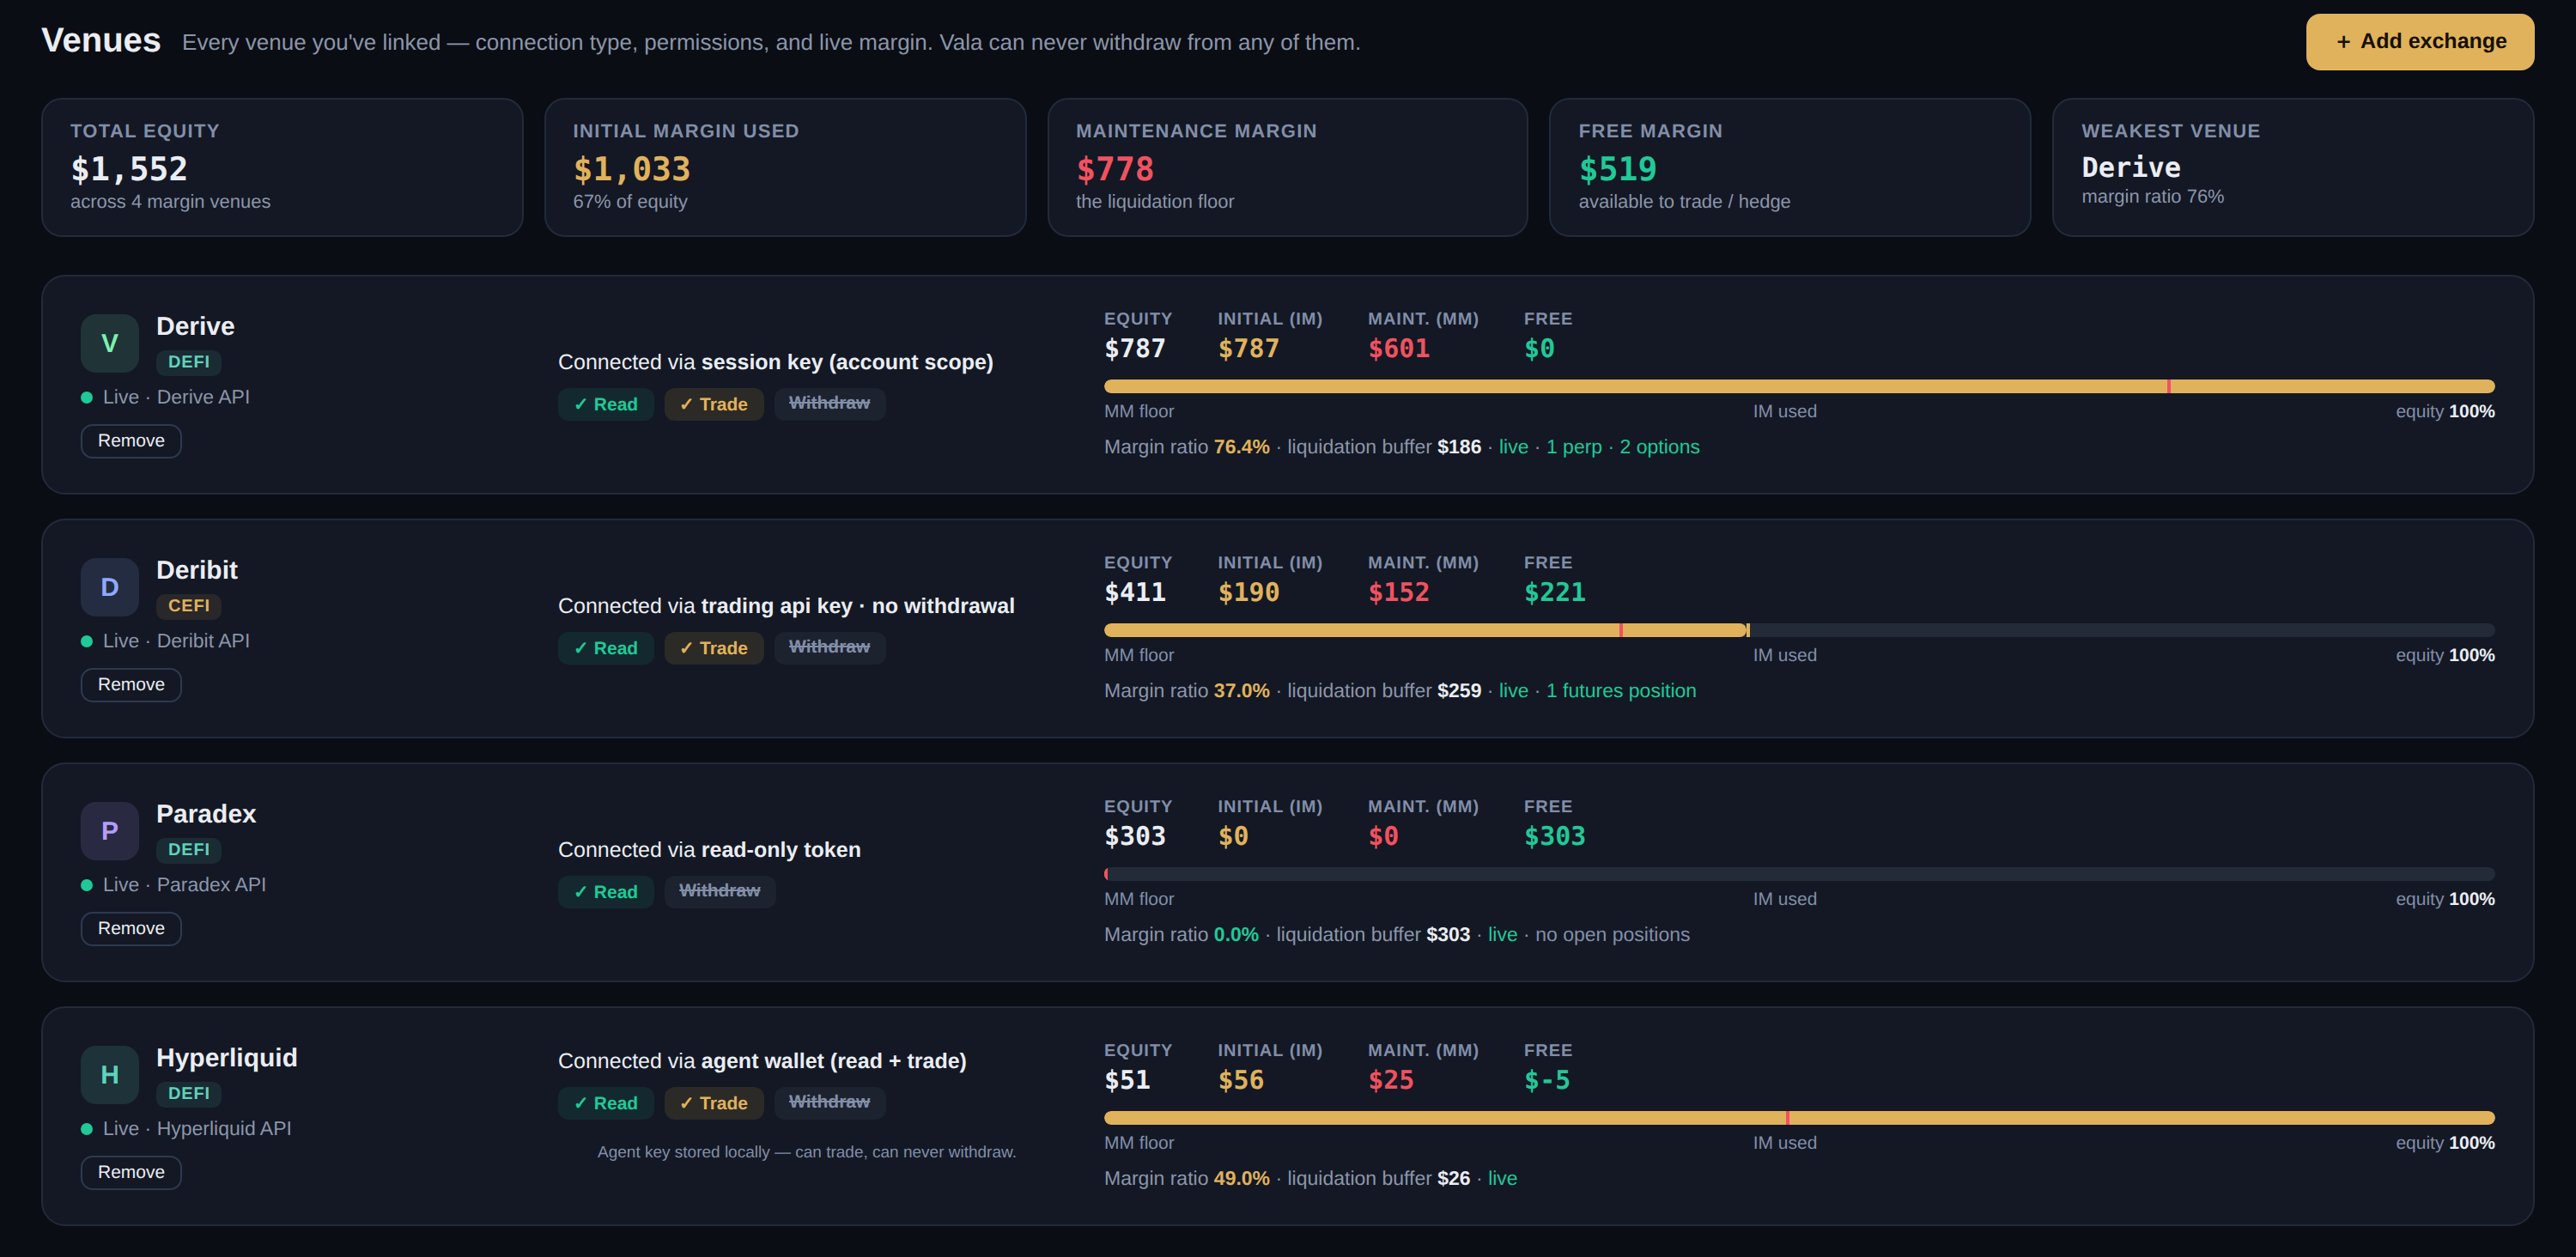
Task: Open the Free Margin summary card
Action: point(1790,167)
